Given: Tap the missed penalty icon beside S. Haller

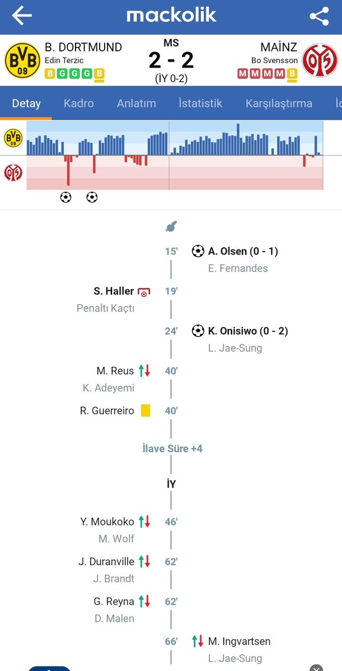Looking at the screenshot, I should point(144,292).
